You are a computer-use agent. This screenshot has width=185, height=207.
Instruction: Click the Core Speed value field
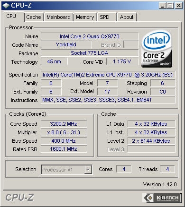click(64, 124)
